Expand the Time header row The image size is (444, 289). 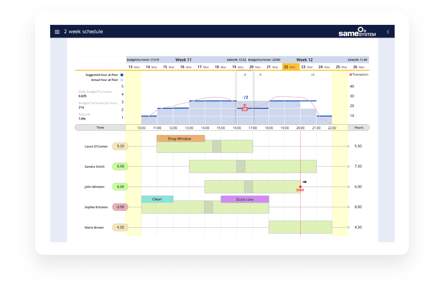tap(100, 127)
